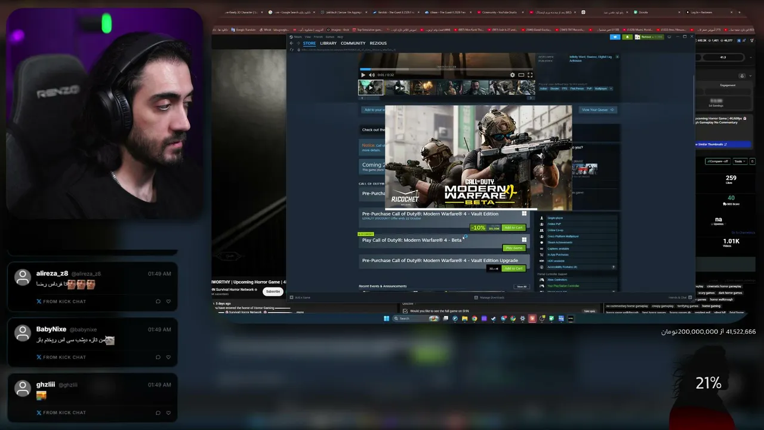Reply to ghzliii's chat message

coord(158,413)
